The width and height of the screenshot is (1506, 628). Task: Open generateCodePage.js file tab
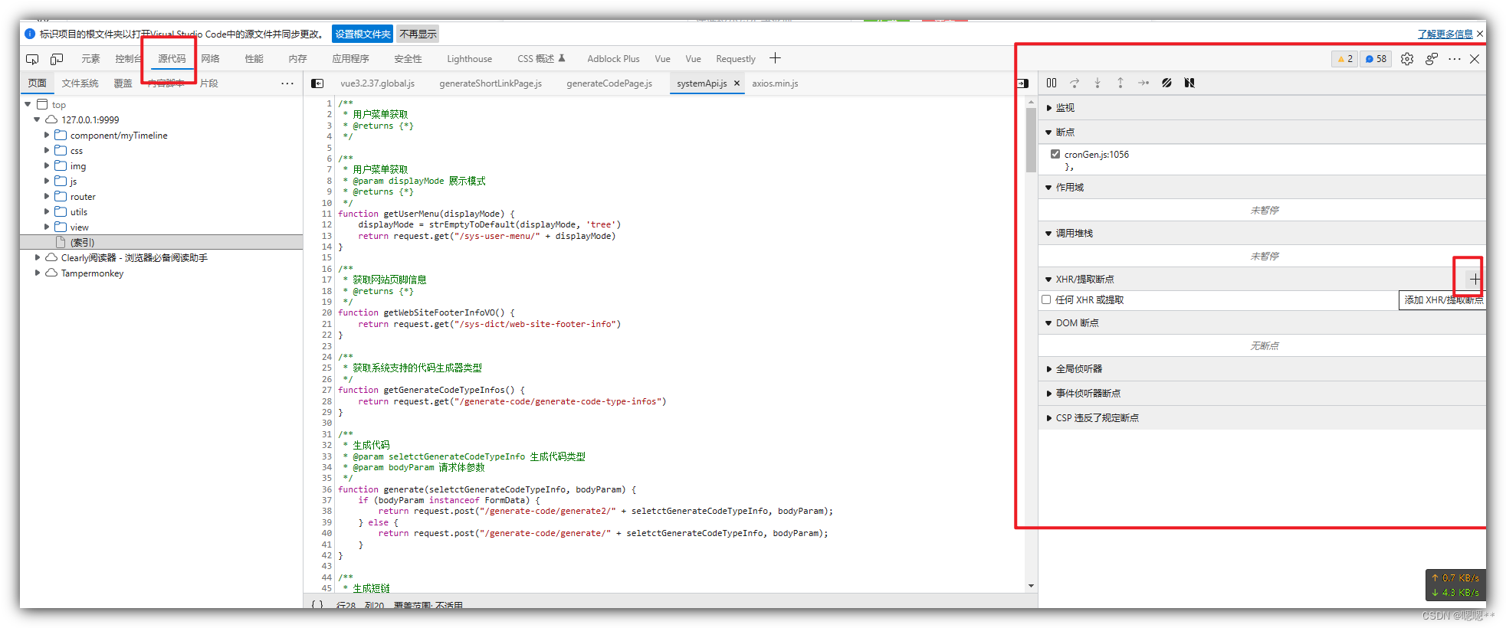coord(609,83)
